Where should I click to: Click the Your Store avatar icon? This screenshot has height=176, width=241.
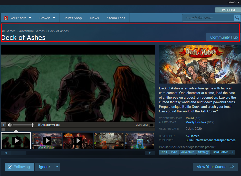(6, 18)
